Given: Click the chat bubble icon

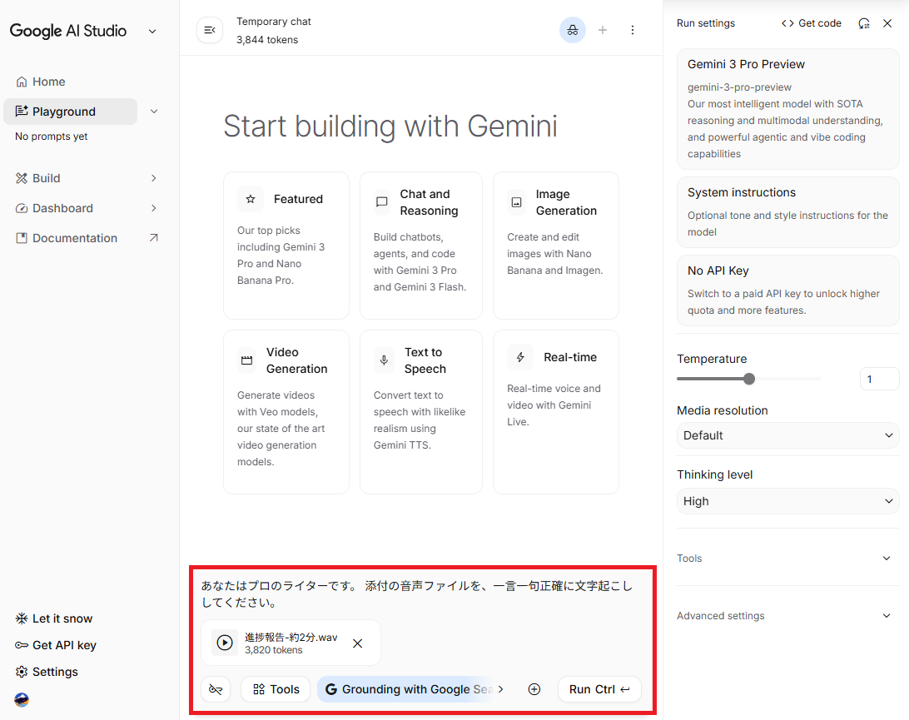Looking at the screenshot, I should tap(381, 201).
